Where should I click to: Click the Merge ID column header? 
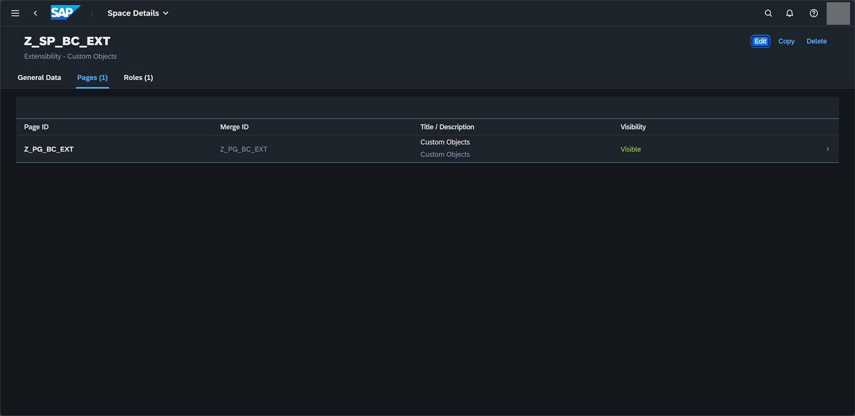(x=235, y=127)
